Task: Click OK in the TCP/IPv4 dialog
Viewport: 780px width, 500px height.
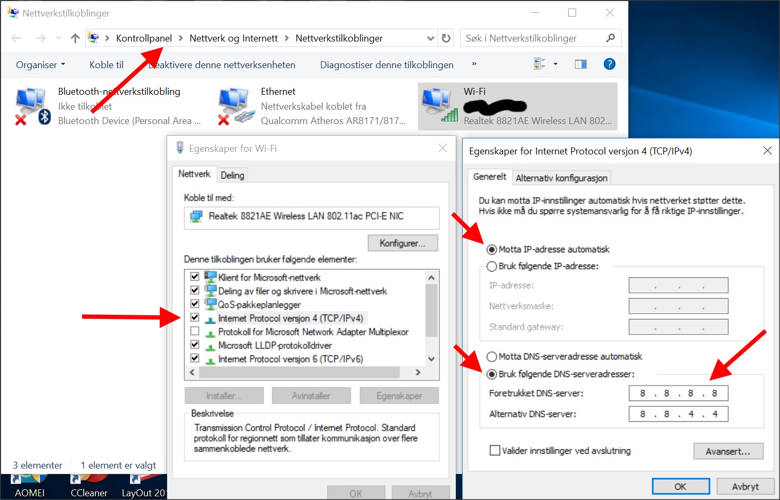Action: [x=680, y=486]
